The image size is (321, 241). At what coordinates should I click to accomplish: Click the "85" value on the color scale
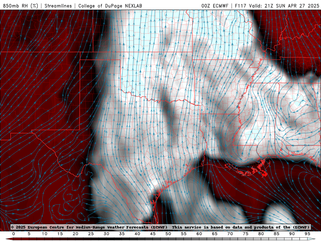point(276,234)
